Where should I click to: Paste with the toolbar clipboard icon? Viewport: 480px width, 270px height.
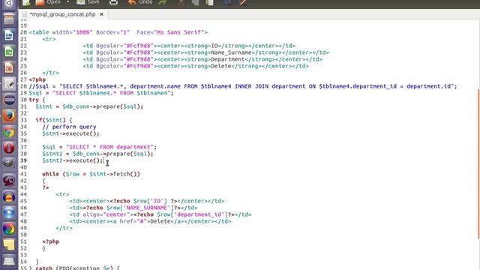pos(210,2)
